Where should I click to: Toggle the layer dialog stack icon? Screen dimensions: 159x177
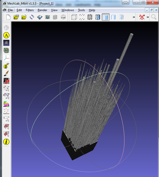click(x=55, y=17)
